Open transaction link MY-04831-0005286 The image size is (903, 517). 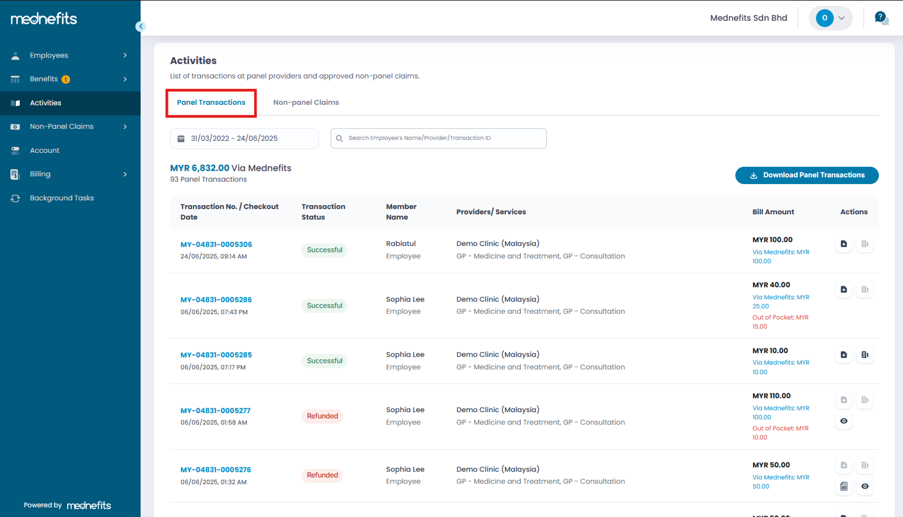click(216, 300)
